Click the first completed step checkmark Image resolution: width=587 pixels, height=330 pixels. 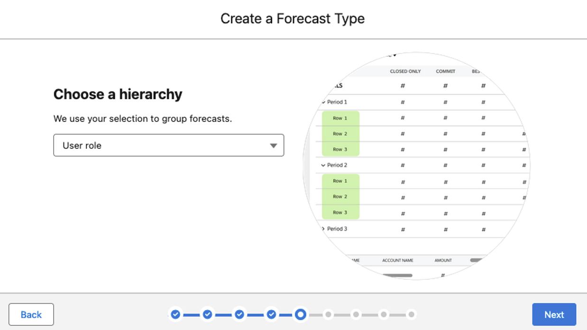pos(175,314)
